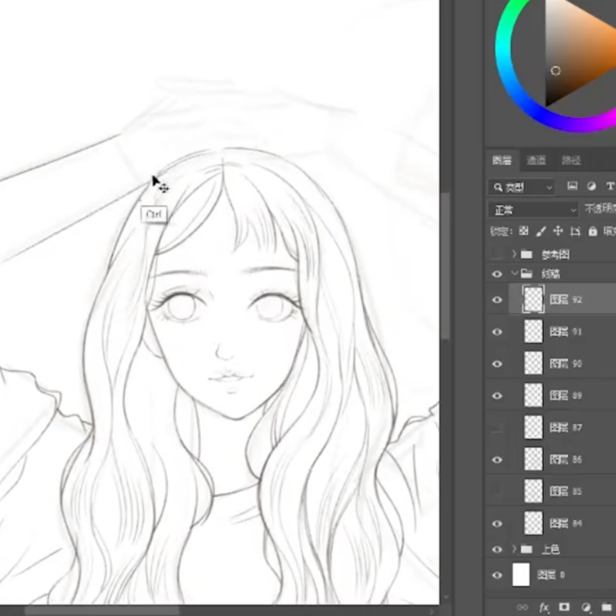The height and width of the screenshot is (616, 616).
Task: Select 图层 92 thumbnail
Action: pos(533,299)
